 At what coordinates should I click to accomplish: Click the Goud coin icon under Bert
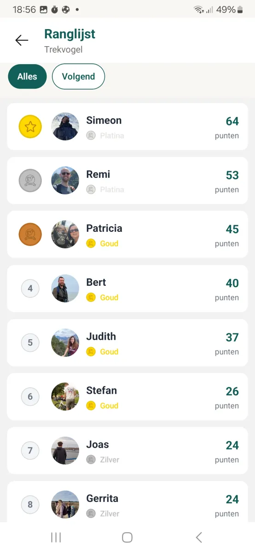click(91, 298)
